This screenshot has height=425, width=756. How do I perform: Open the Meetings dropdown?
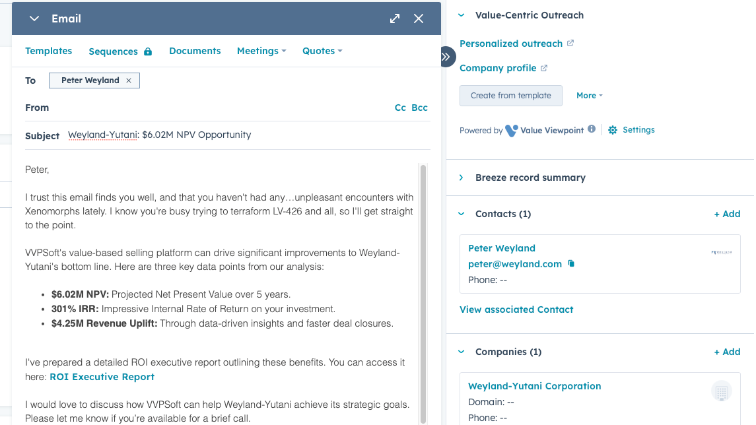coord(261,51)
